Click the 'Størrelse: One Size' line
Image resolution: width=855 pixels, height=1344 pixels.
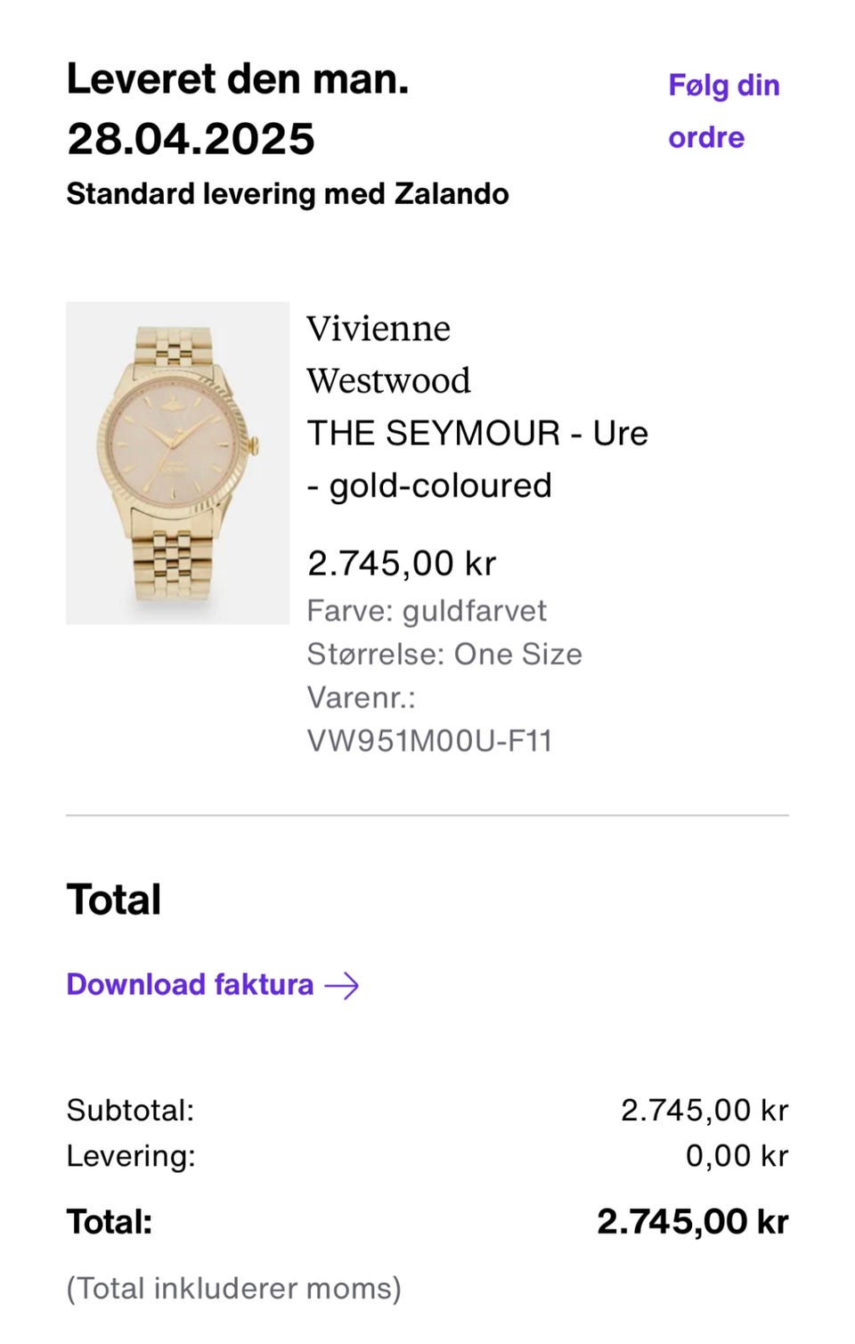tap(444, 655)
